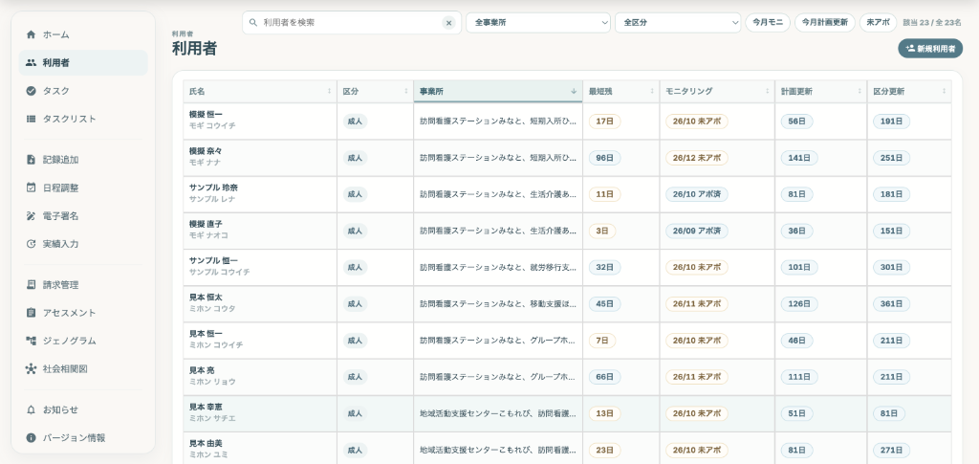Sort by the 最短残 column header
Screen dimensions: 979x464
(620, 91)
